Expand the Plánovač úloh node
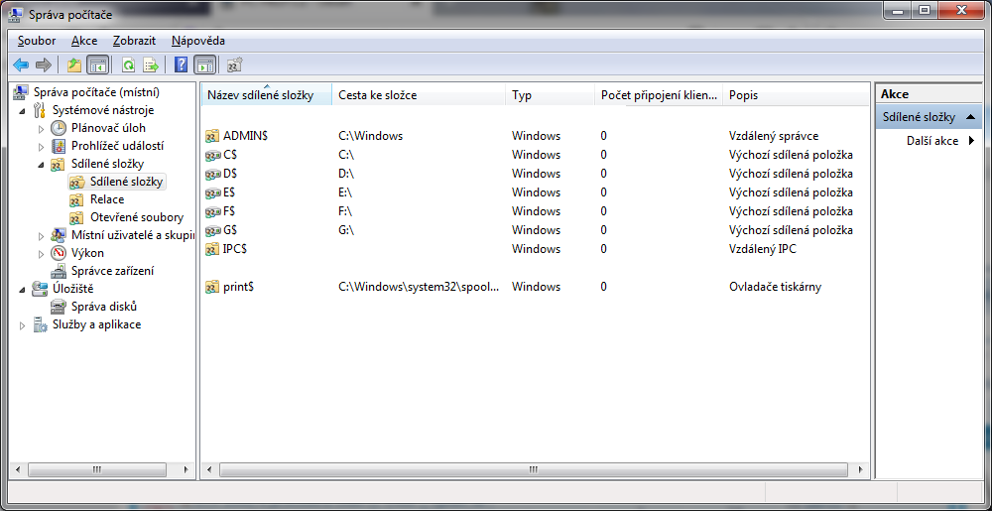This screenshot has width=992, height=511. pyautogui.click(x=42, y=128)
